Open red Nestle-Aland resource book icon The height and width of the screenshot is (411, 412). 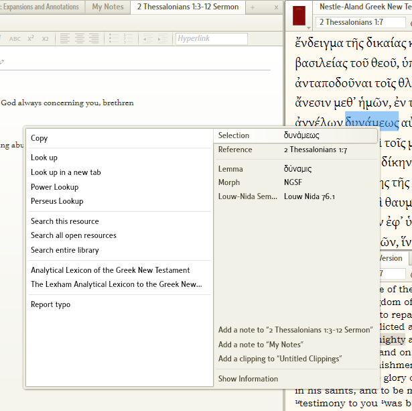tap(299, 16)
